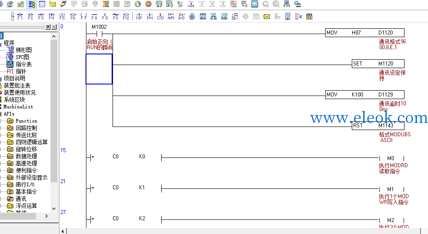This screenshot has height=234, width=428.
Task: Click the yellow envelope communication icon
Action: point(267,17)
